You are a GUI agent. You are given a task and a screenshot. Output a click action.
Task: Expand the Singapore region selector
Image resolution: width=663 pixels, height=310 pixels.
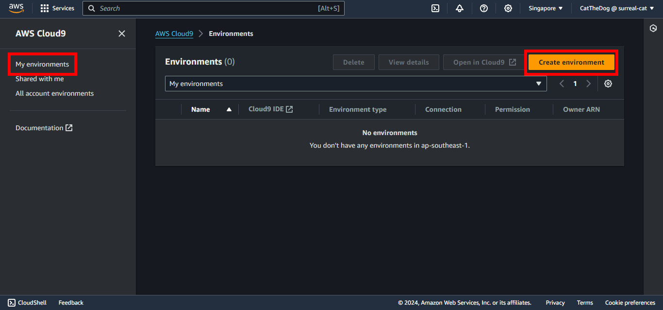click(x=546, y=8)
